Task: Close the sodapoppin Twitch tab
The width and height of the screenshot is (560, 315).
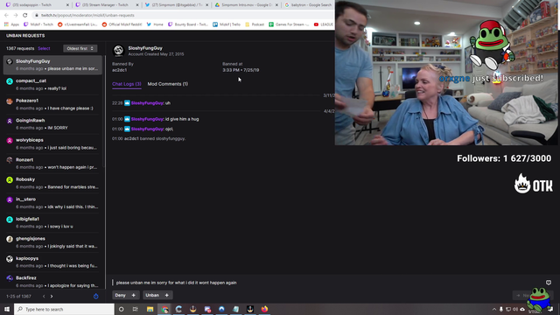Action: (x=67, y=5)
